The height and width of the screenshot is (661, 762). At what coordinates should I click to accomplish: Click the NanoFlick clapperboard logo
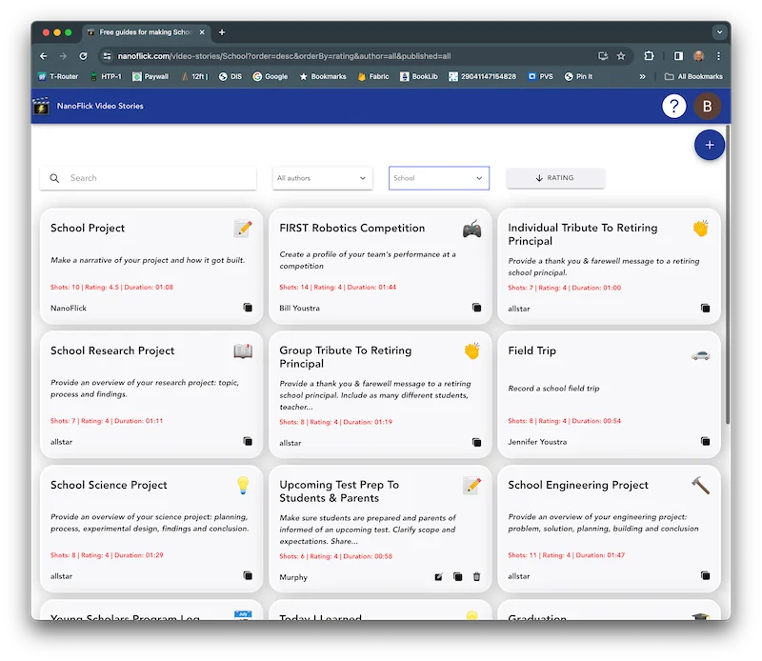point(41,106)
